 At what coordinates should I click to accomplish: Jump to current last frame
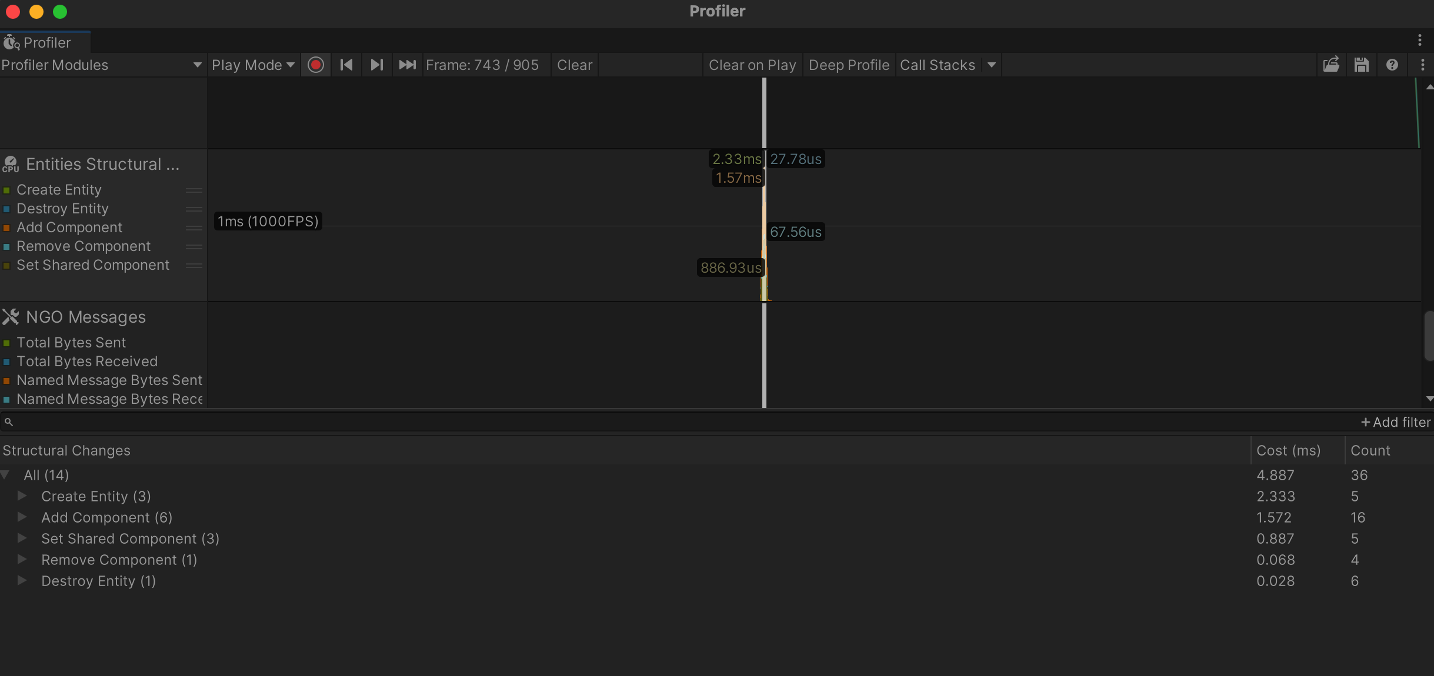(407, 65)
